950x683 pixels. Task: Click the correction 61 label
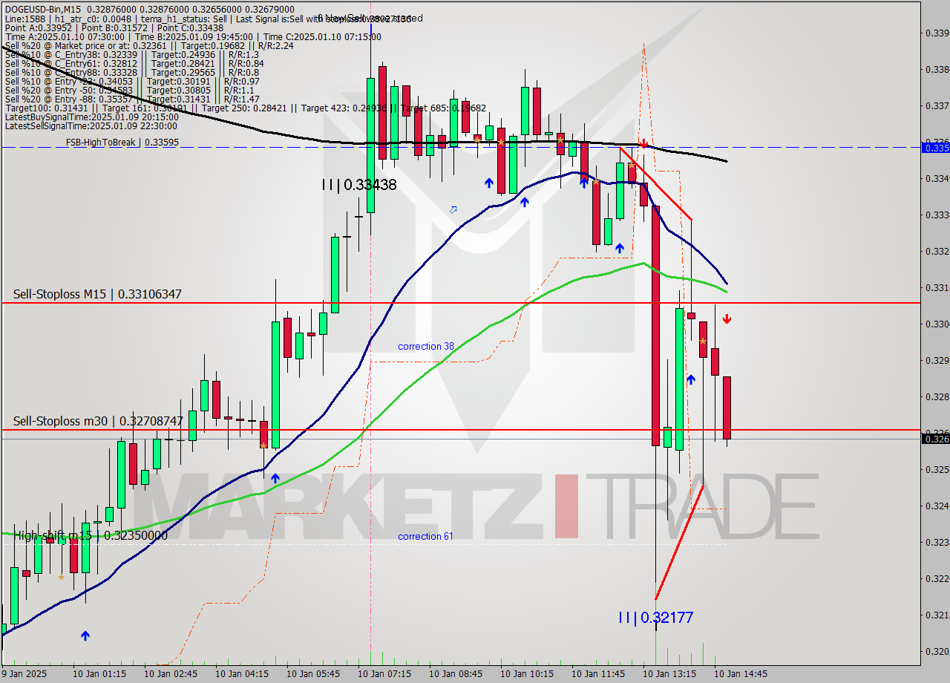coord(425,536)
